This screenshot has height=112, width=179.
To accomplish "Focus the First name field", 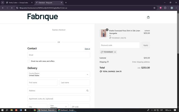I will point(43,83).
